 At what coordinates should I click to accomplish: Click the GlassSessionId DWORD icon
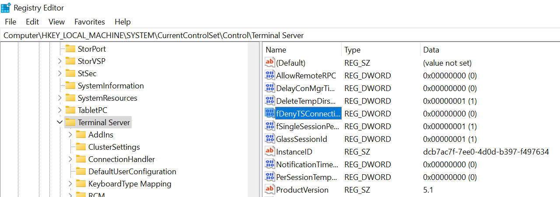point(270,139)
